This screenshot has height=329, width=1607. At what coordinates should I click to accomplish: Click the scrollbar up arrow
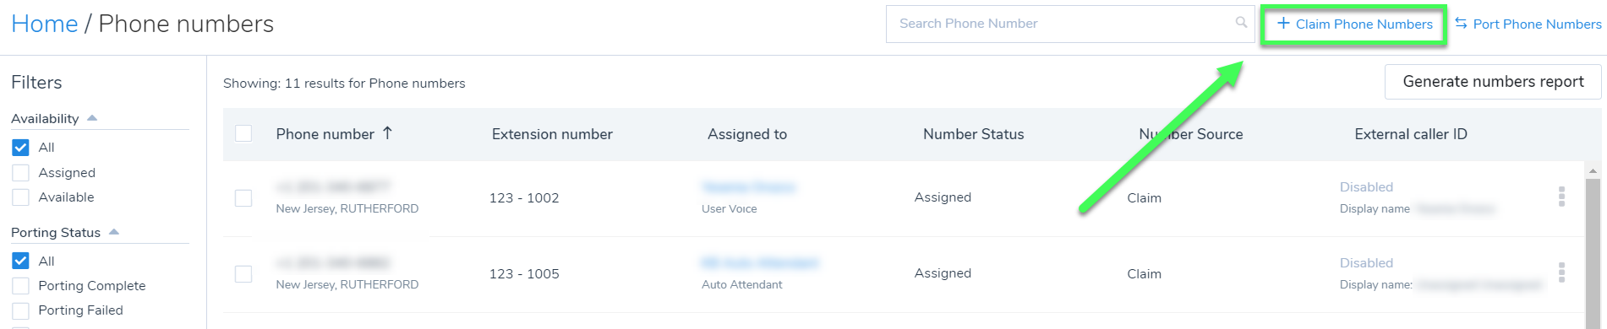click(x=1593, y=171)
